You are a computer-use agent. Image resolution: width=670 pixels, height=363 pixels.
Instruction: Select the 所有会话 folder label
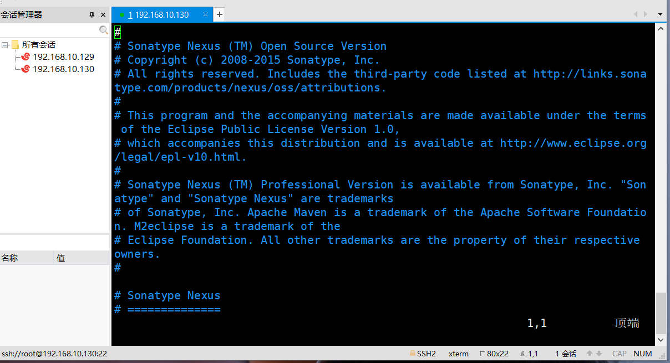tap(39, 45)
